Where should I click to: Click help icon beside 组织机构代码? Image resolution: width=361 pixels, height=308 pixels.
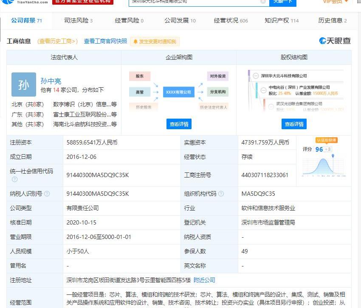pos(221,194)
